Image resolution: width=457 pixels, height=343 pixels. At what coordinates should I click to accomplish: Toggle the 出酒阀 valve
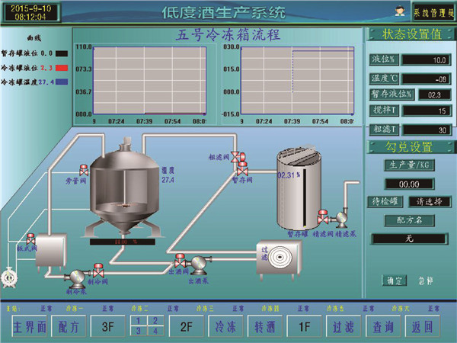tap(180, 259)
